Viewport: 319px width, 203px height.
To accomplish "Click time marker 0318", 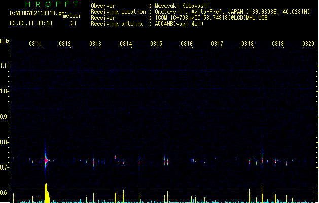I will tap(247, 44).
